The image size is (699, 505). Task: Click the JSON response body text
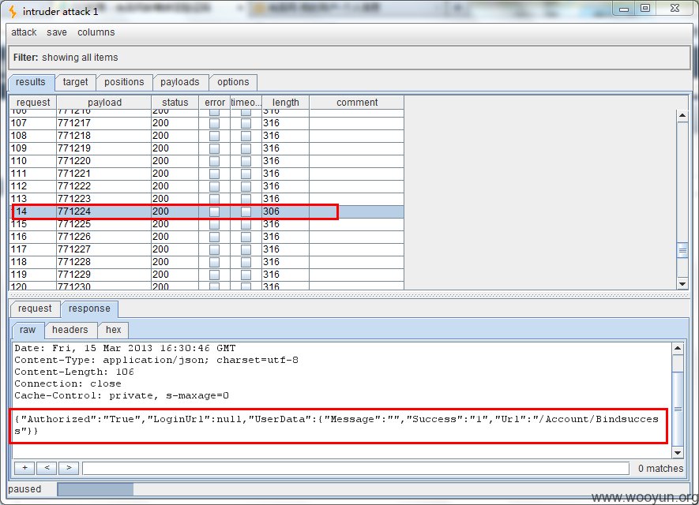click(x=336, y=425)
